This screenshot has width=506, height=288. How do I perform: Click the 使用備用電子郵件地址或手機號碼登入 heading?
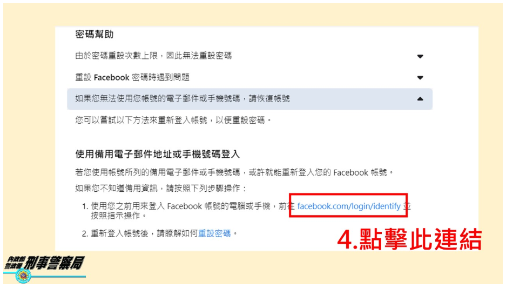tap(158, 154)
